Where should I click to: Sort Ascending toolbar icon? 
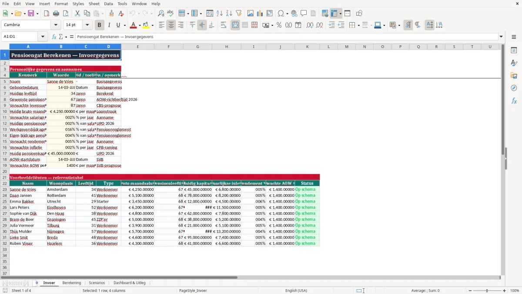pyautogui.click(x=219, y=14)
